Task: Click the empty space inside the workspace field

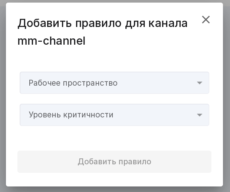Action: [157, 83]
